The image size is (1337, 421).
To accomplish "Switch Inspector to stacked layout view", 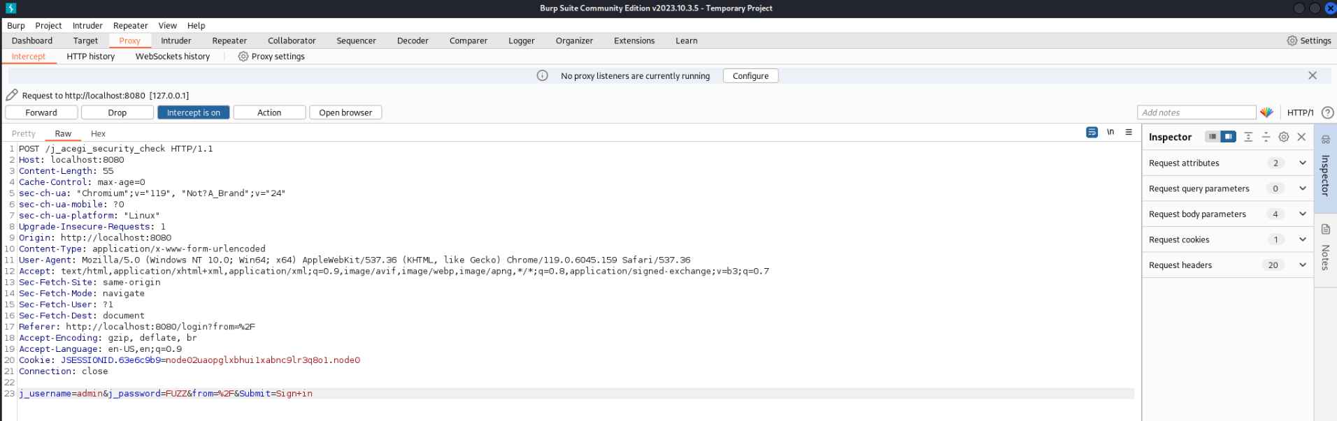I will coord(1213,137).
